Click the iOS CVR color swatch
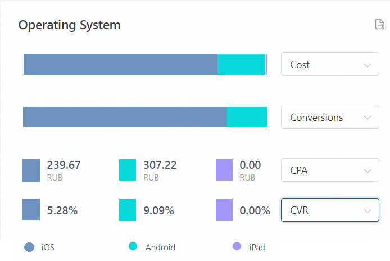 (x=31, y=210)
